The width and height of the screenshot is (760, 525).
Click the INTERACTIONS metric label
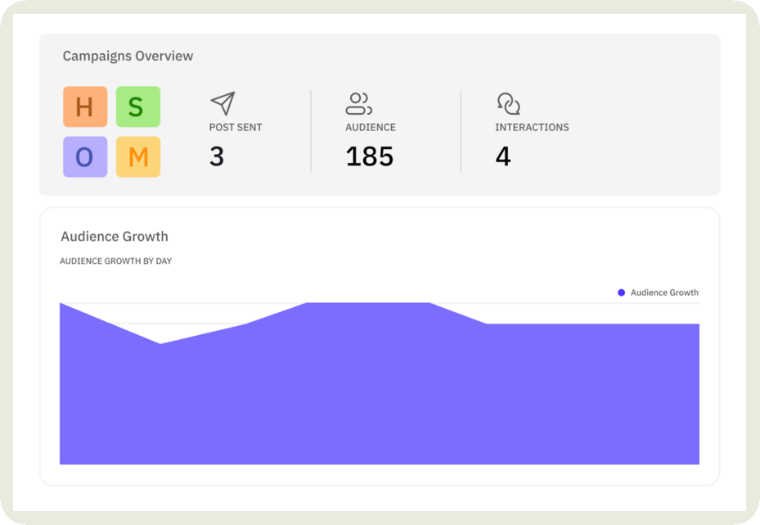point(532,128)
